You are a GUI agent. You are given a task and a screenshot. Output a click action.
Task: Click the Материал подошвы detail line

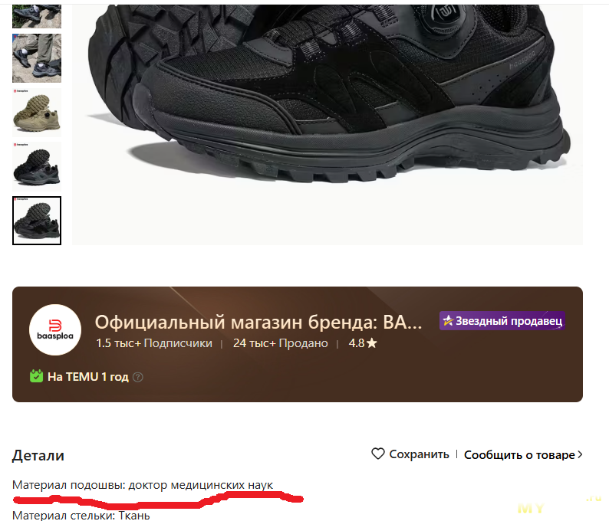click(x=143, y=485)
